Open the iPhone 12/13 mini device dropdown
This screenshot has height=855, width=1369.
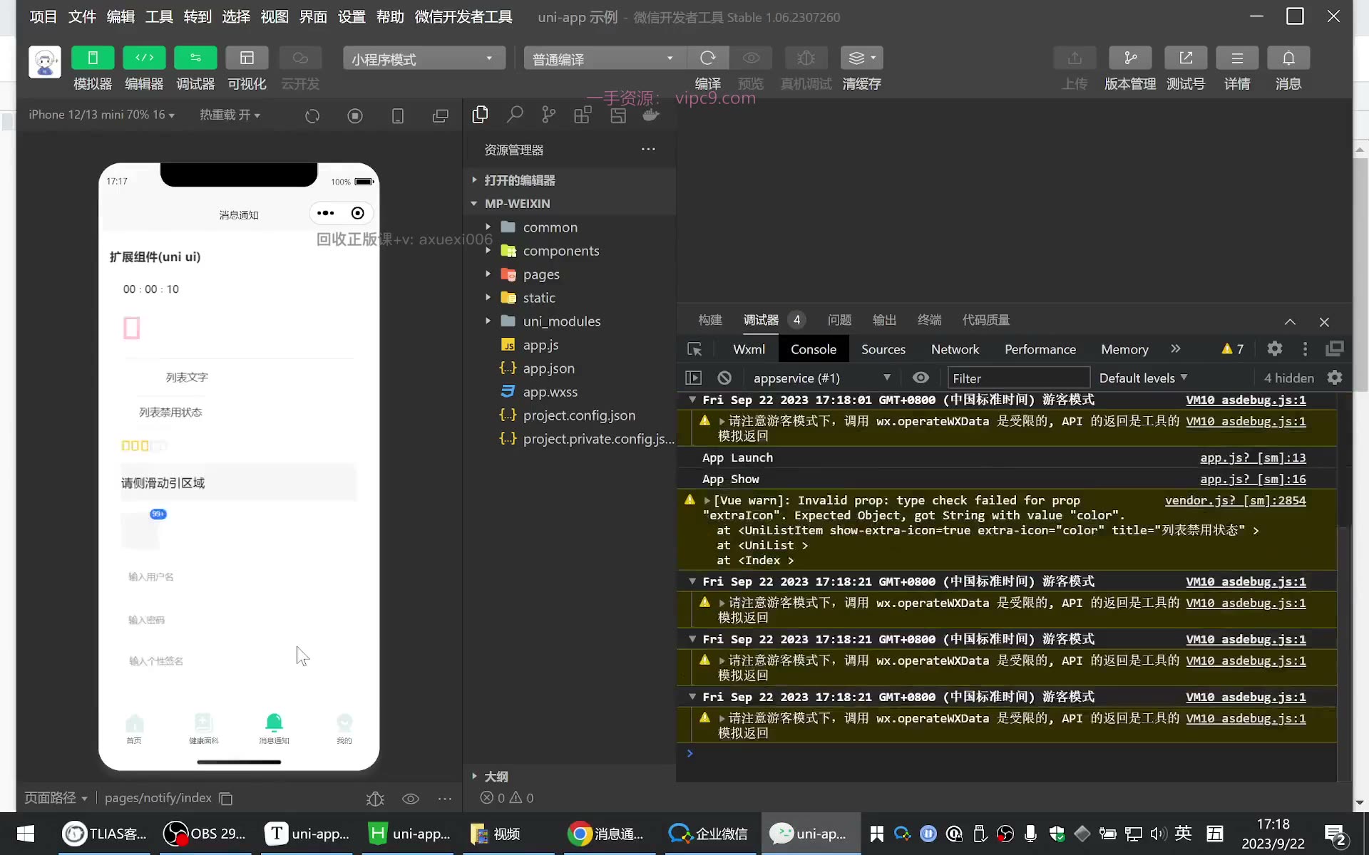pos(101,115)
